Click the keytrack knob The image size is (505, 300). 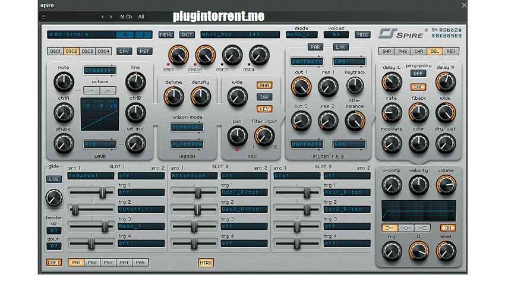point(355,86)
